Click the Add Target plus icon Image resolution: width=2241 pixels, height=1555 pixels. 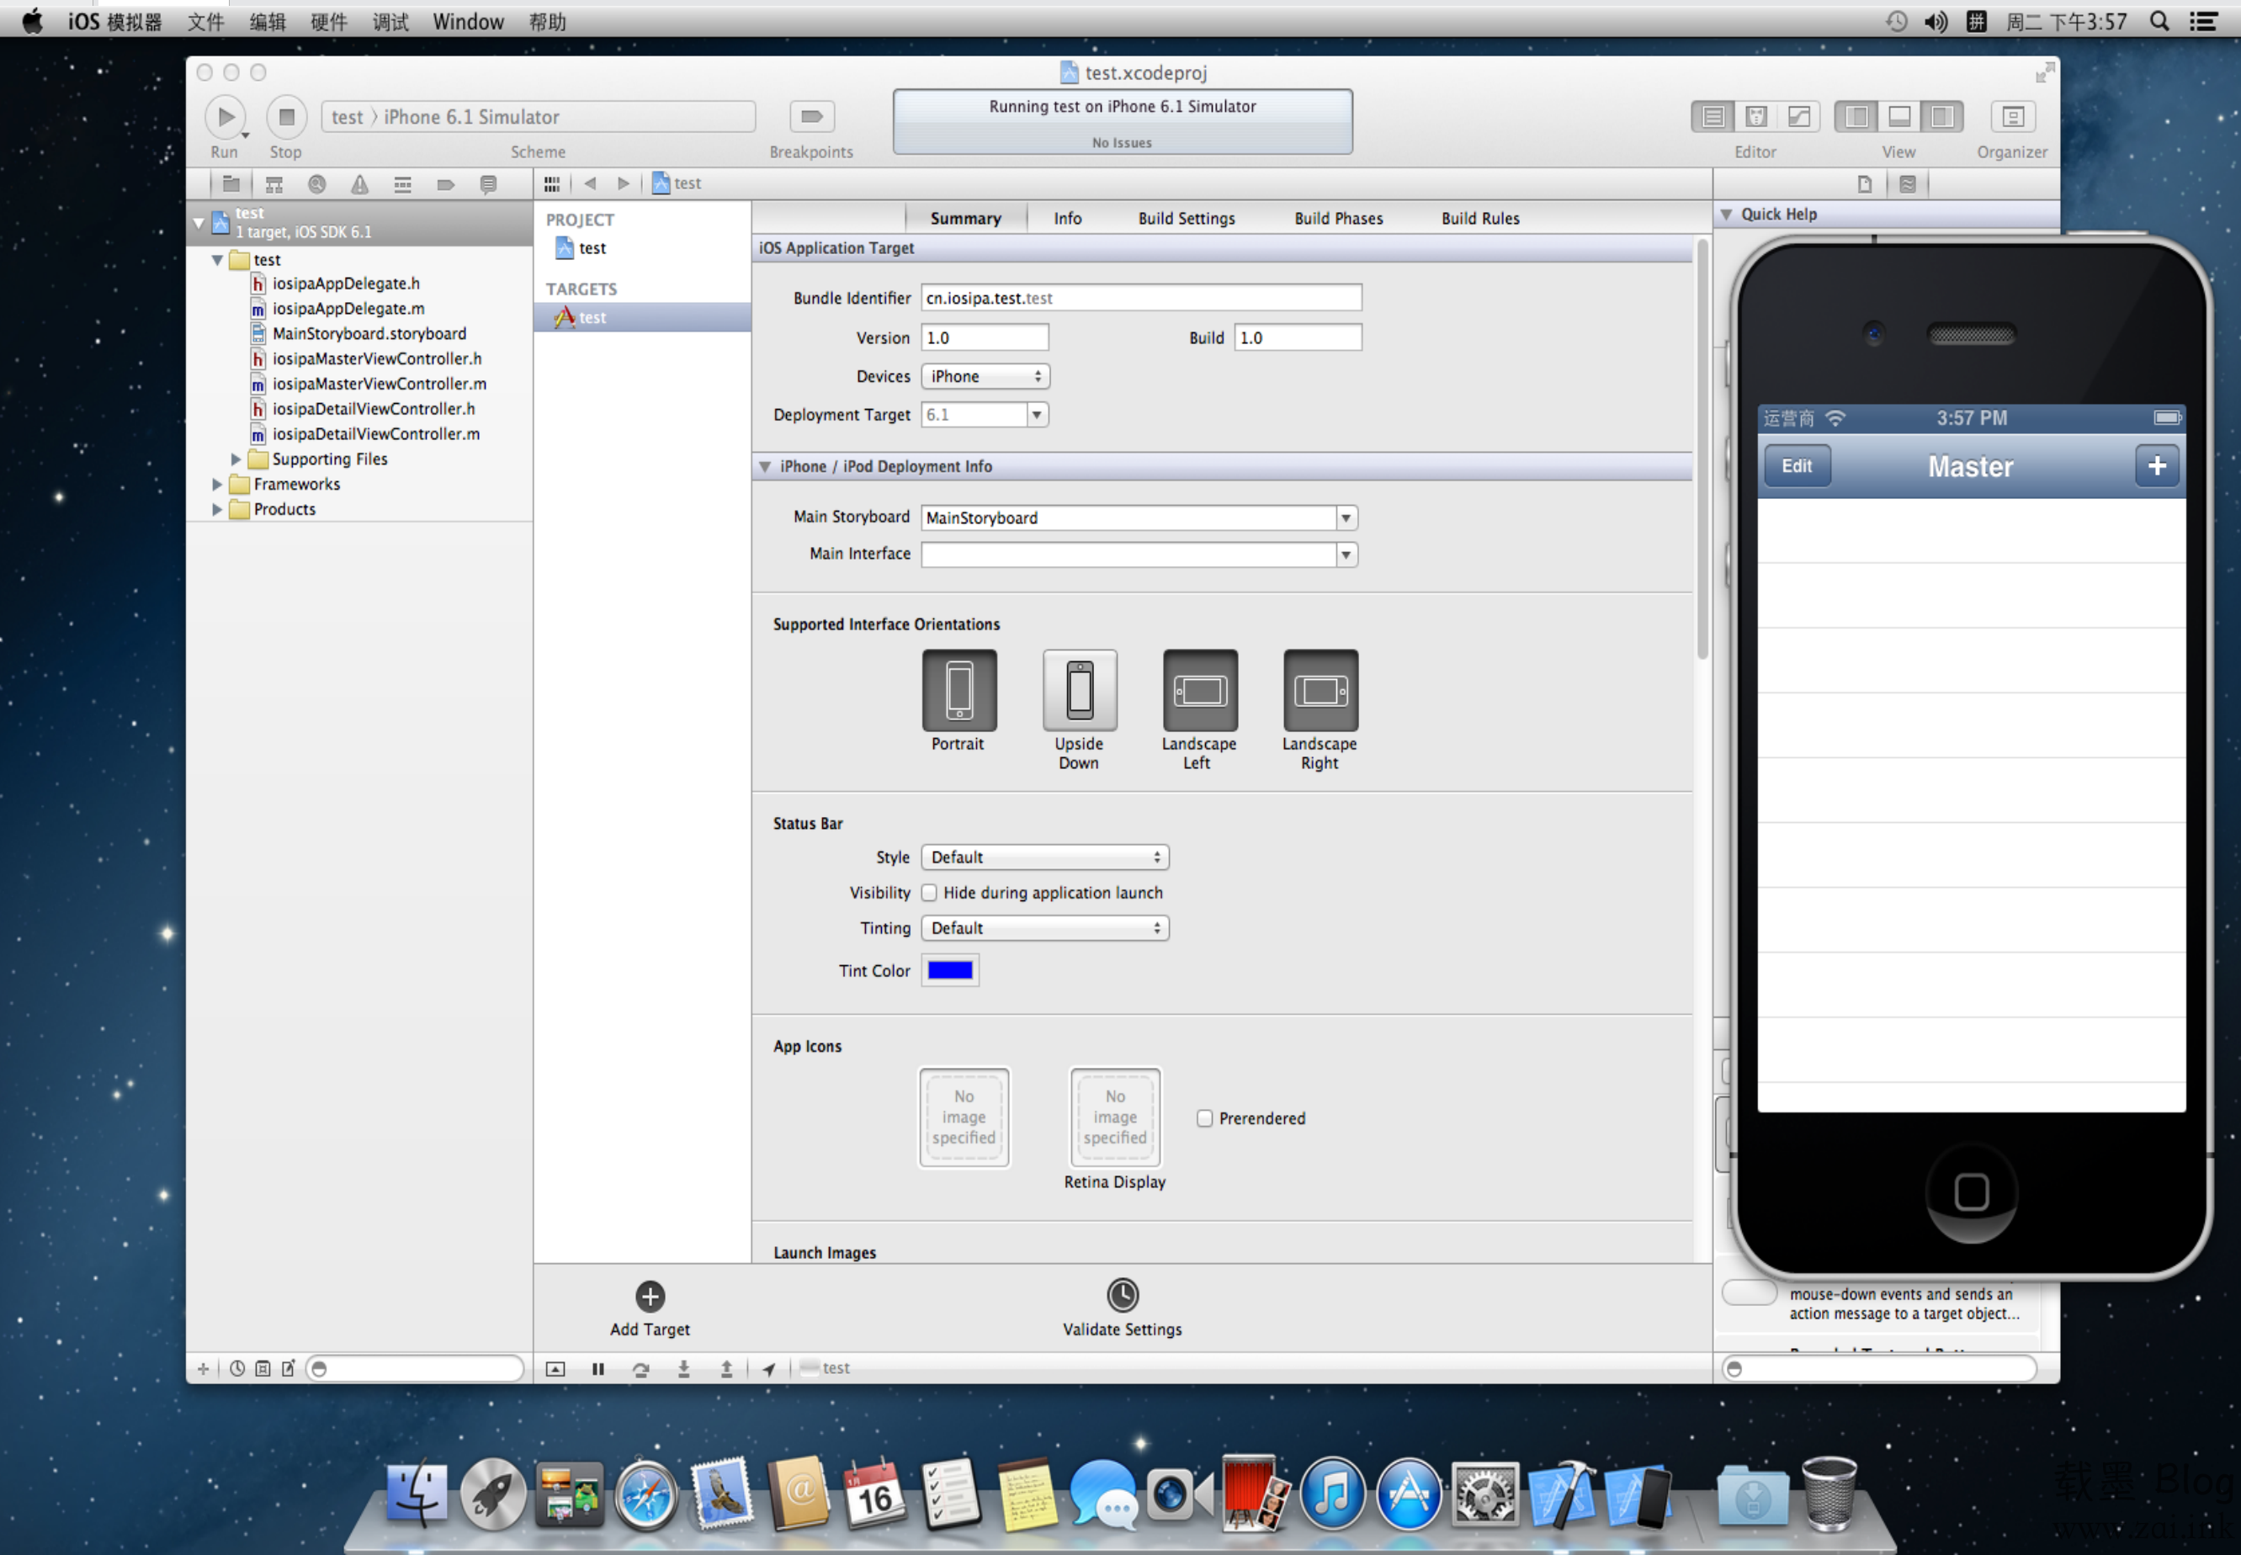pos(651,1296)
